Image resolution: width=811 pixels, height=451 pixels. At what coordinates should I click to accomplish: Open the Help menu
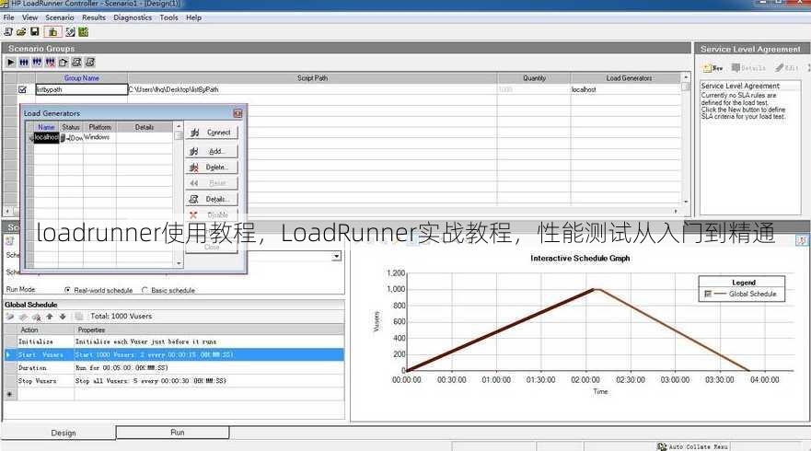pos(194,17)
